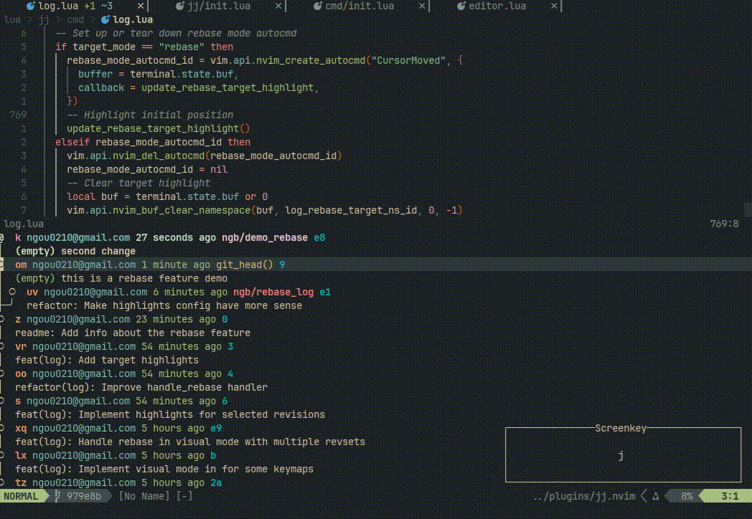Click commit ID e8 on revision k
The height and width of the screenshot is (519, 752).
click(x=319, y=237)
